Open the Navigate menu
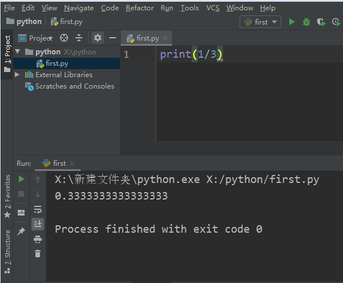This screenshot has width=343, height=283. (79, 8)
